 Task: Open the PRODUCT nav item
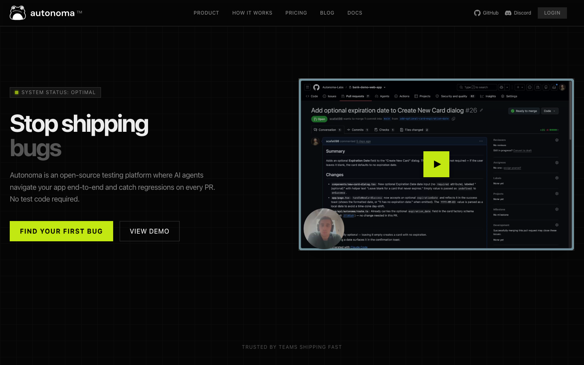(206, 13)
